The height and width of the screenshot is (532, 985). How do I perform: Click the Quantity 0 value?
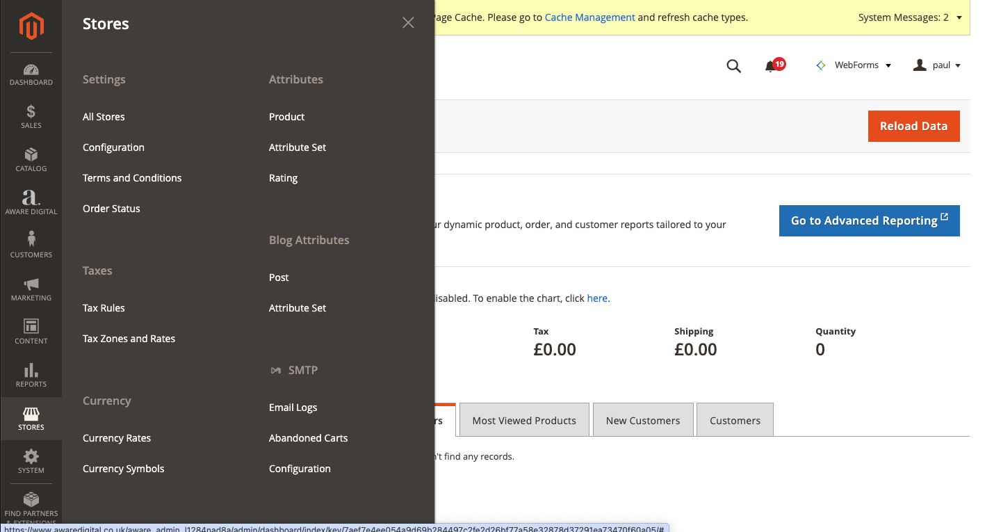click(820, 349)
